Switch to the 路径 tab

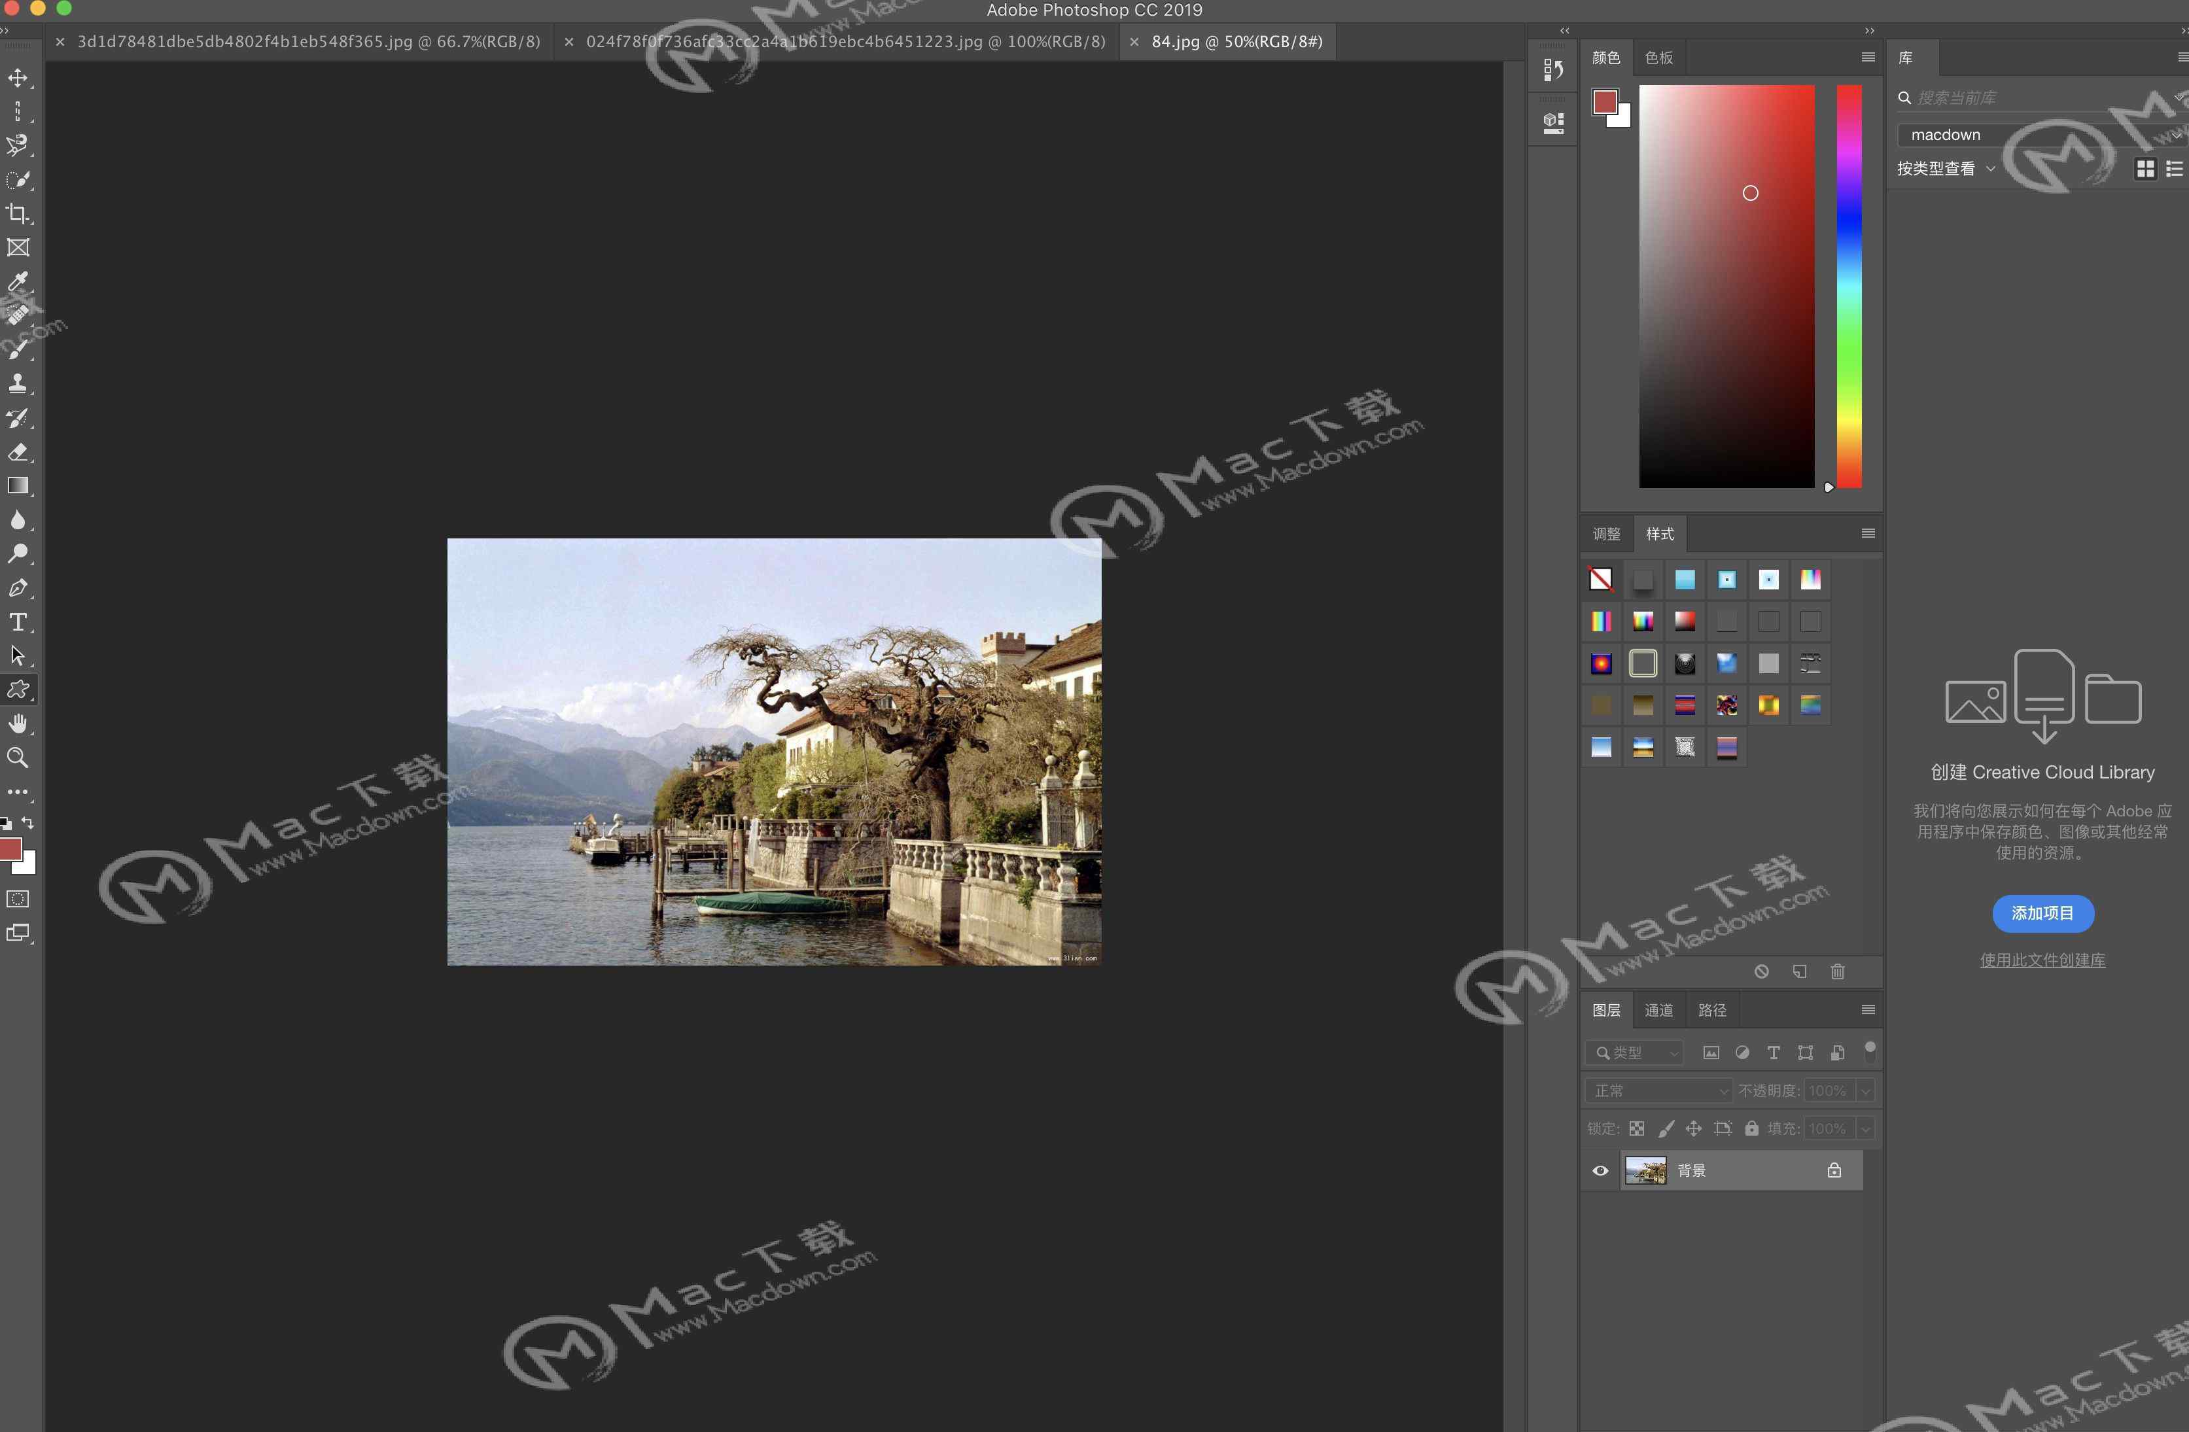click(1711, 1011)
